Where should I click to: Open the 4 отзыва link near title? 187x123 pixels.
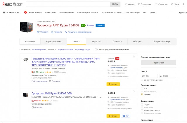[x=90, y=25]
